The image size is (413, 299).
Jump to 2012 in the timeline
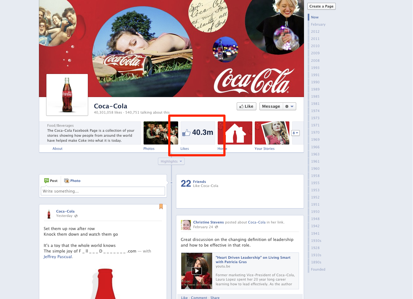[x=315, y=32]
